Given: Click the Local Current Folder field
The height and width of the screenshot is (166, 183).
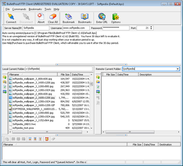Looking at the screenshot, I should point(59,69).
